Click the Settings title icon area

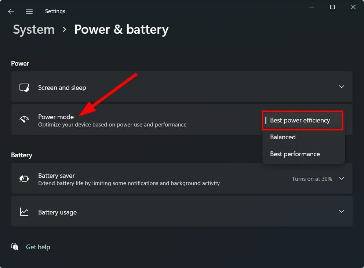pos(55,11)
